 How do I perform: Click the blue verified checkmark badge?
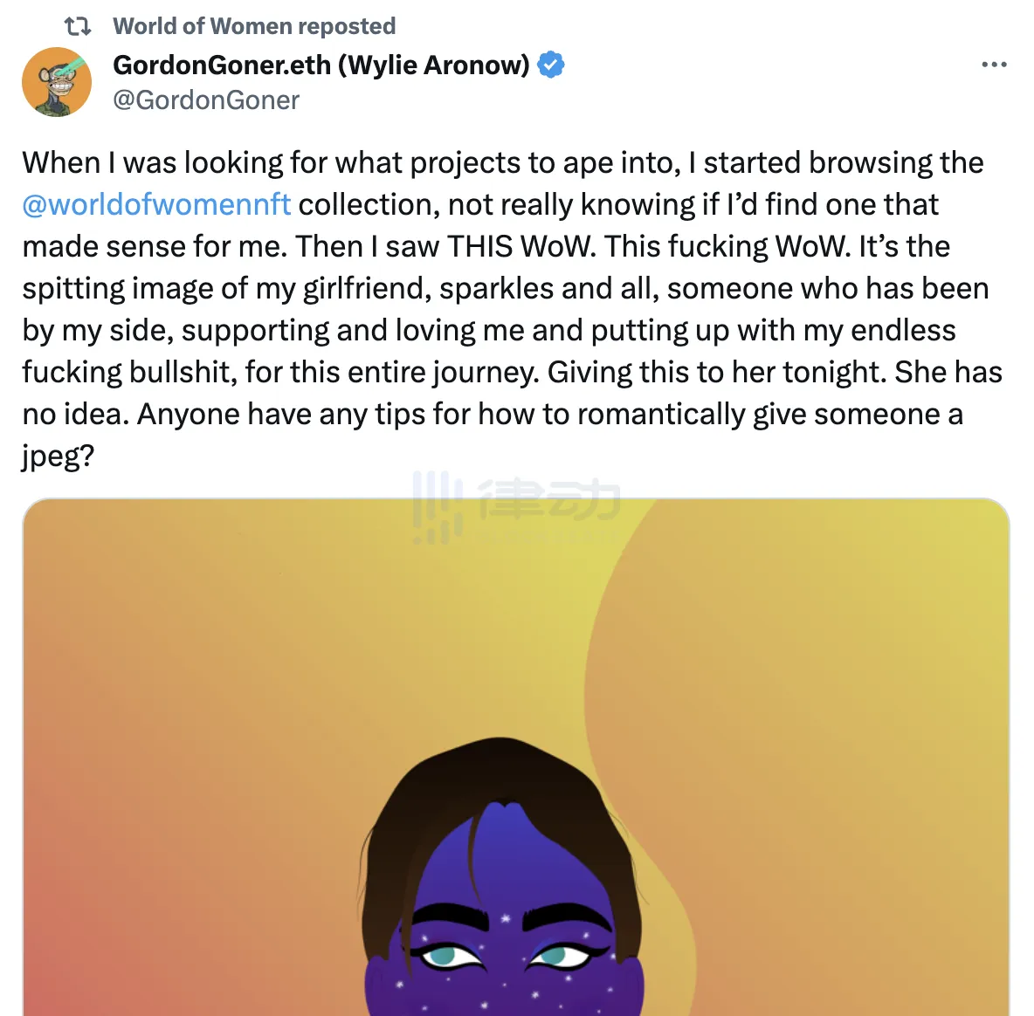pyautogui.click(x=551, y=65)
